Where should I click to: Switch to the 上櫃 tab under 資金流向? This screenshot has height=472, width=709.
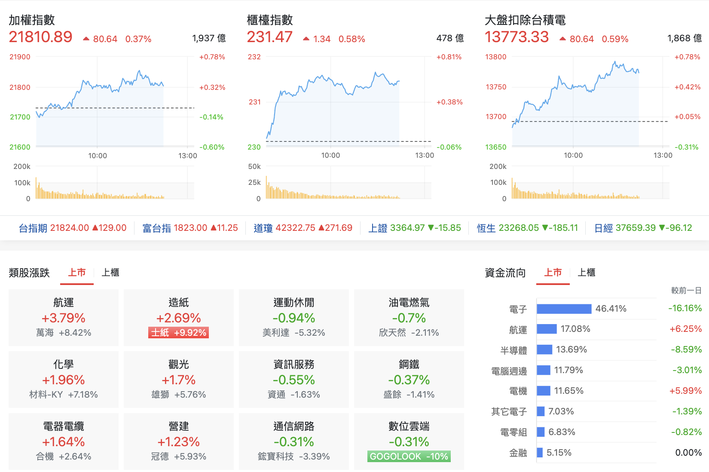click(587, 273)
